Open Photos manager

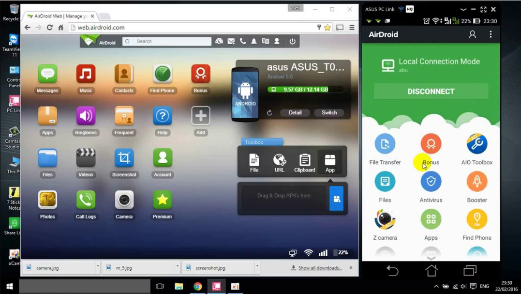47,200
